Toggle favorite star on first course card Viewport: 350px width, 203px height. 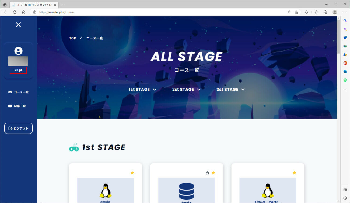point(132,173)
